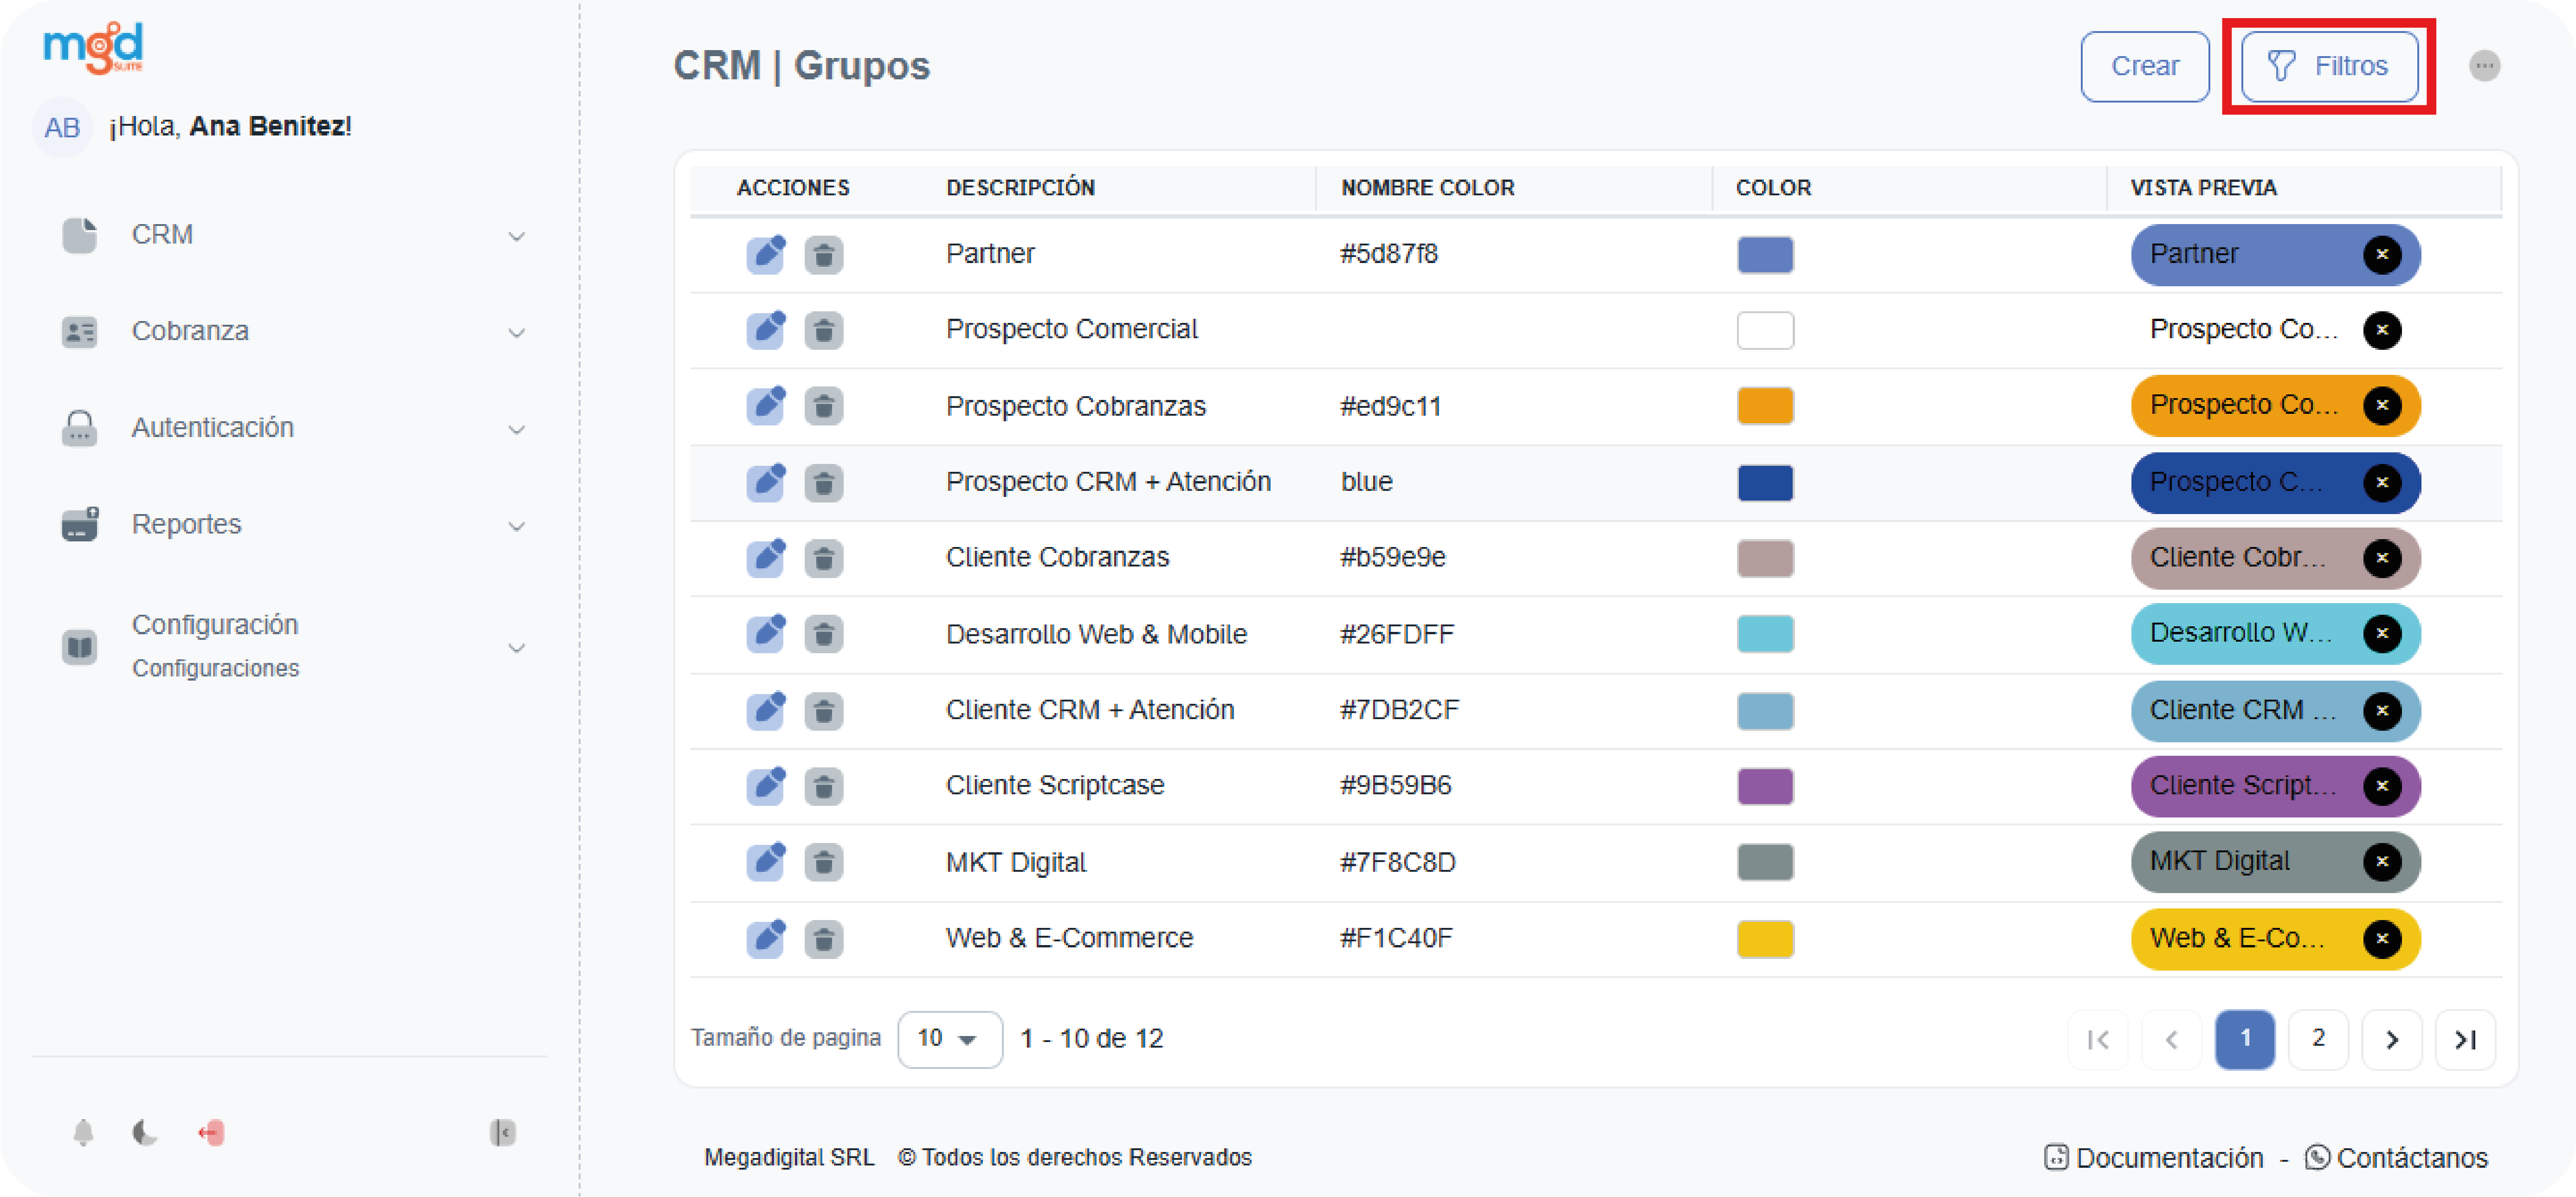Remove the Cliente Scriptcase preview tag
2576x1197 pixels.
pos(2382,785)
